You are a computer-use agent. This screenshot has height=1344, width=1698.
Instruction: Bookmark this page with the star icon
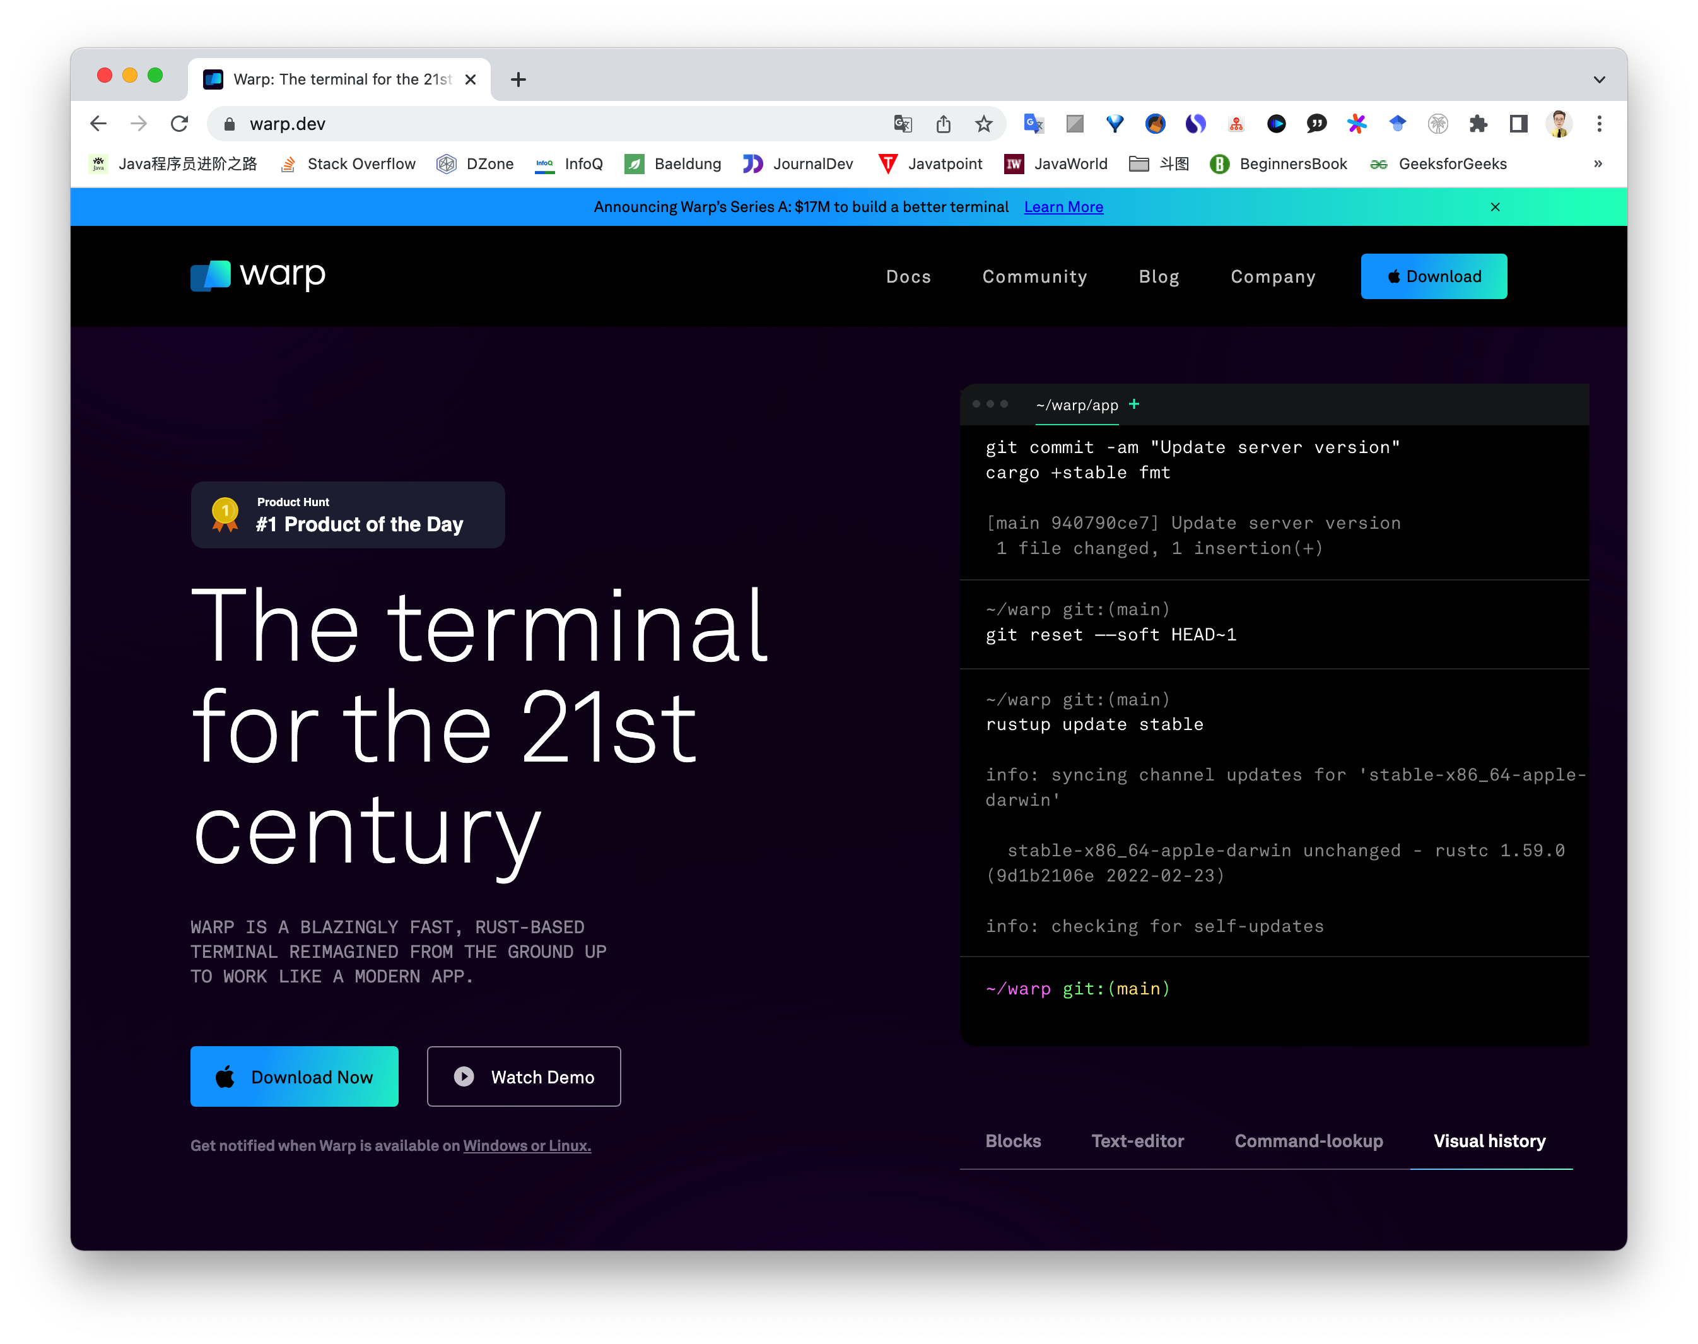click(983, 124)
